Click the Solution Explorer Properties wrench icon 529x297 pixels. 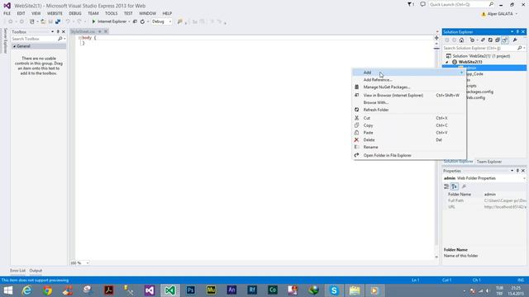(x=515, y=40)
